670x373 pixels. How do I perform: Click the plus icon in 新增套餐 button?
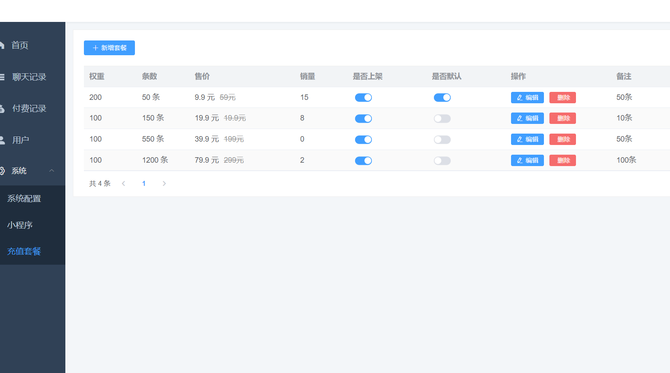tap(95, 48)
